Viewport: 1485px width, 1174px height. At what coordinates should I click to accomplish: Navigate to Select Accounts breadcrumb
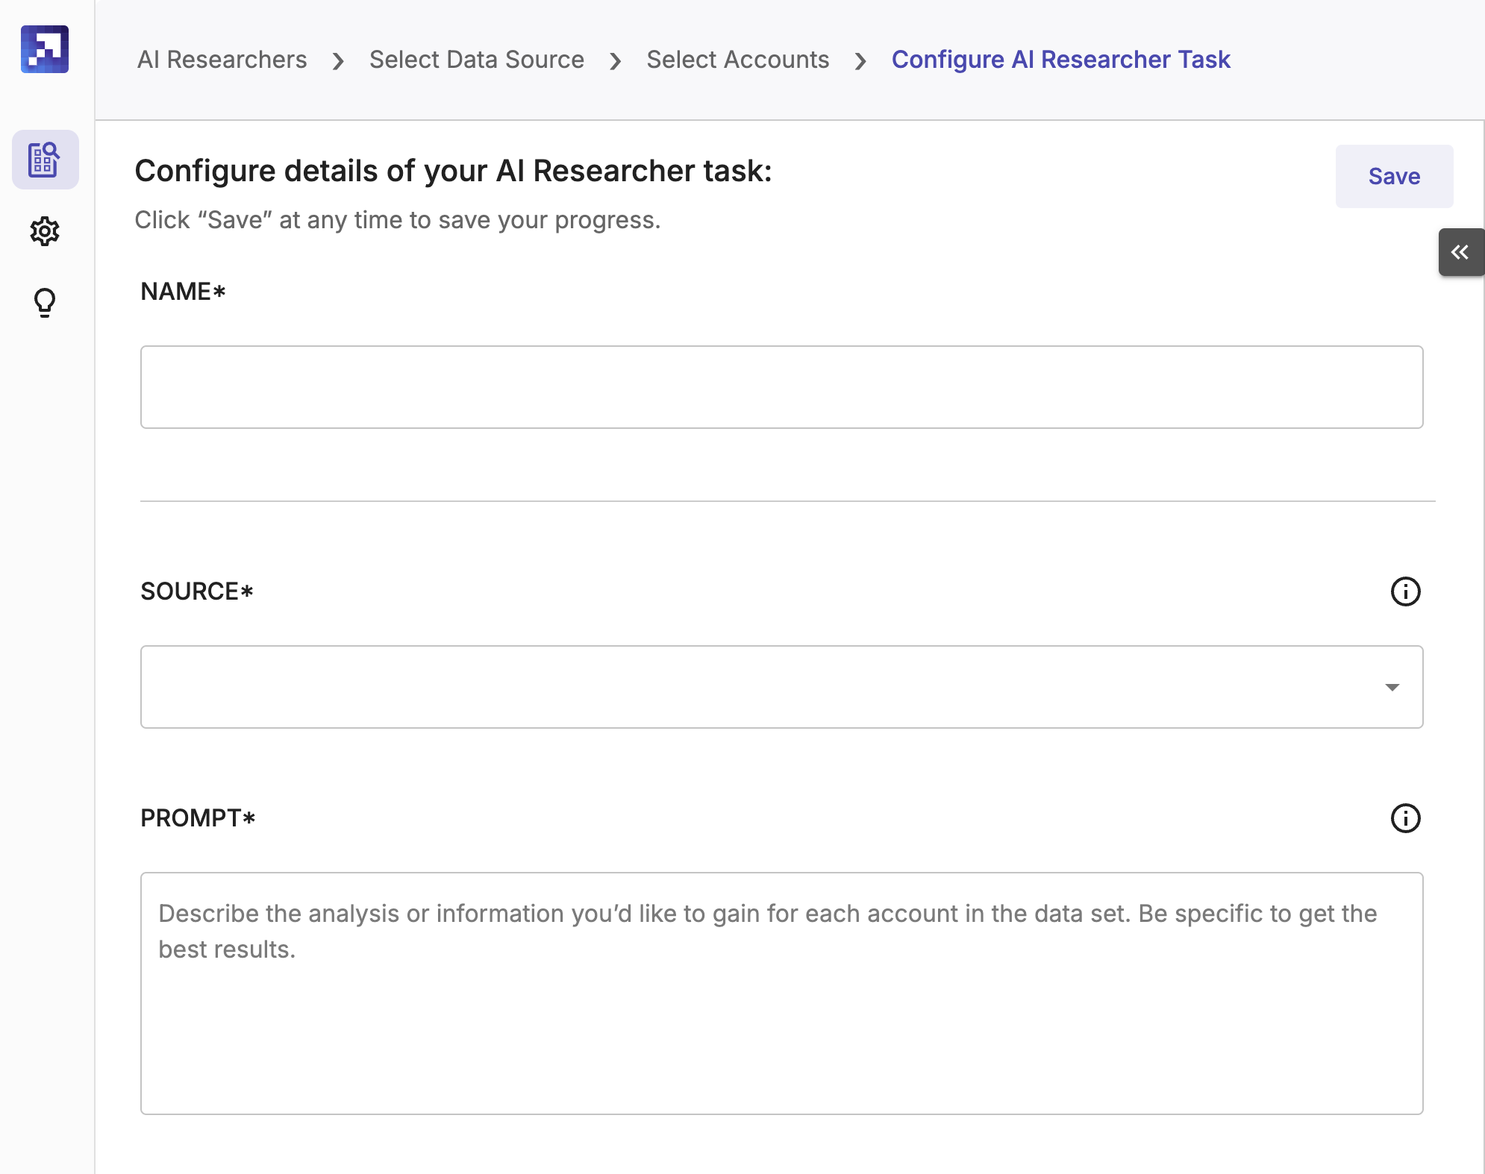coord(738,58)
